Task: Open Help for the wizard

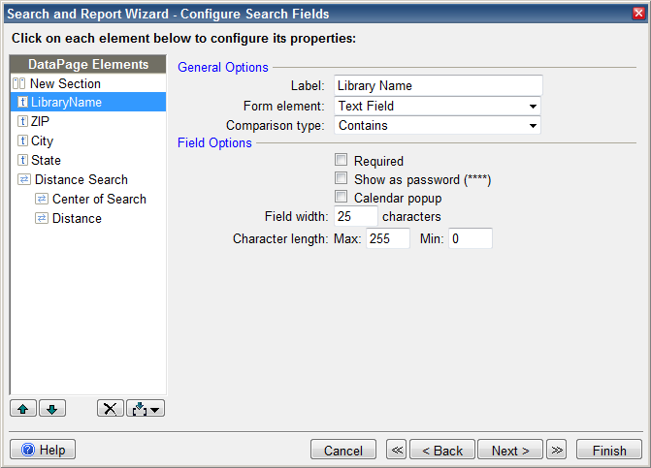Action: coord(43,451)
